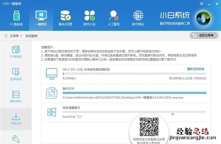The width and height of the screenshot is (221, 144).
Task: Open 备份/还原 section
Action: point(65,18)
